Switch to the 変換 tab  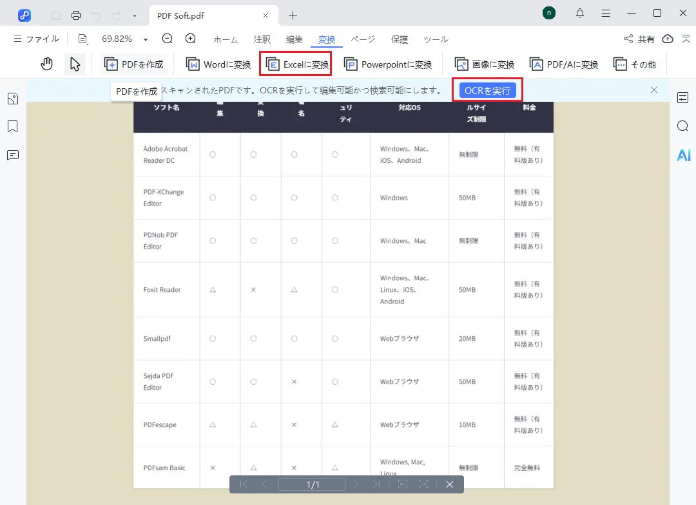(327, 39)
